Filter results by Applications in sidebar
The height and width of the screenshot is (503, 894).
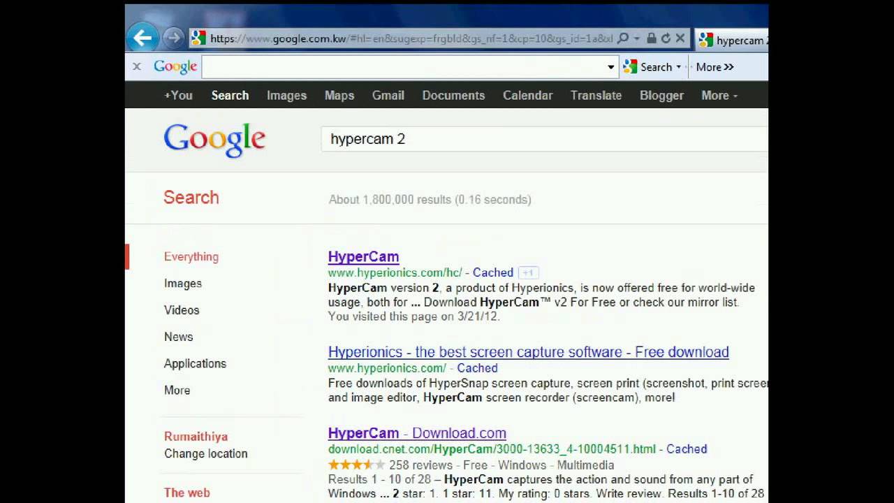point(195,363)
